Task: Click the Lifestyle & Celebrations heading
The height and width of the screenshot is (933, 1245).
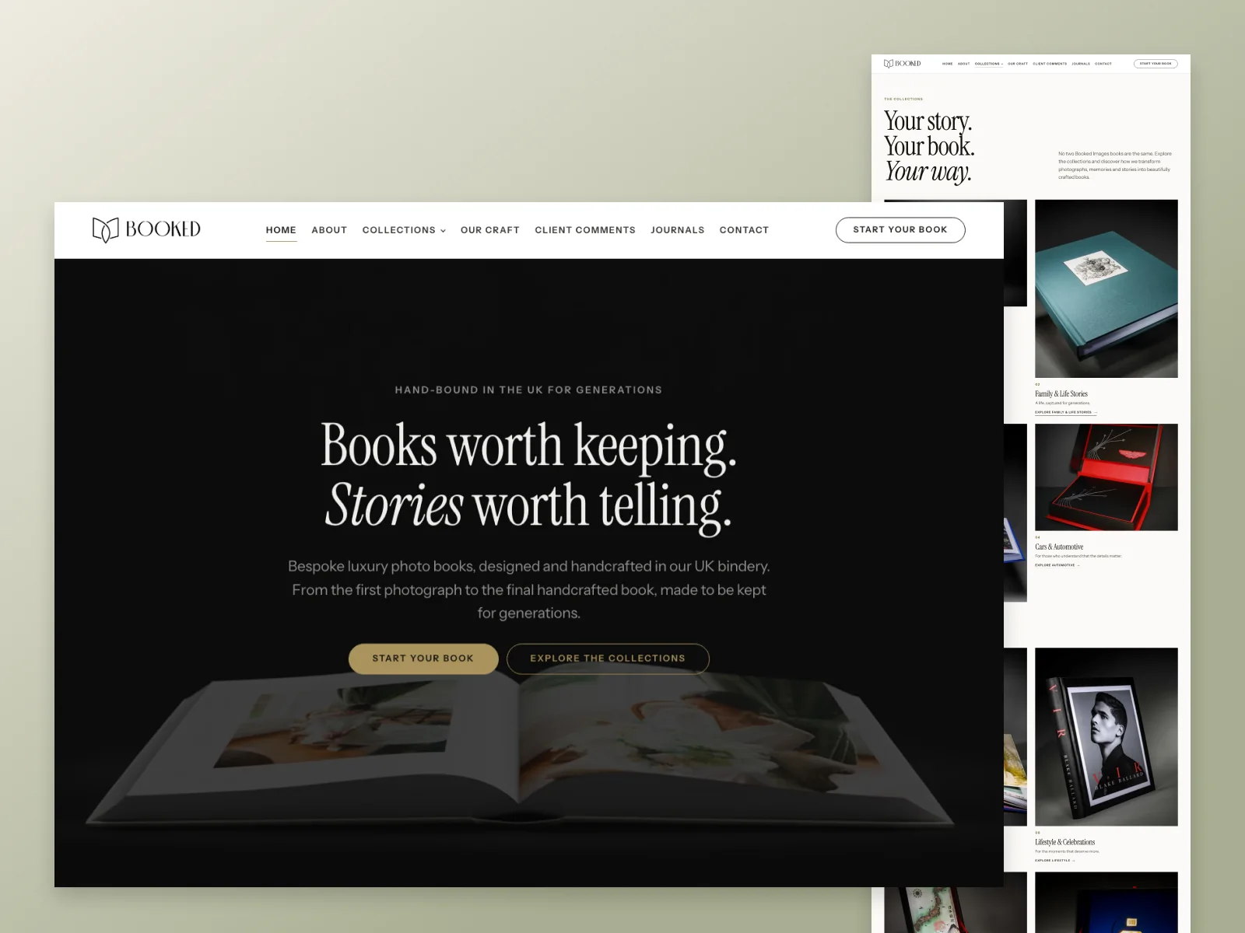Action: (1064, 843)
